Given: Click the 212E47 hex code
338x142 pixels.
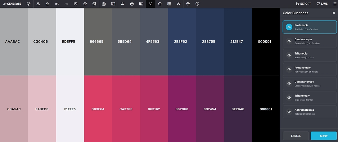Looking at the screenshot, I should coord(237,42).
